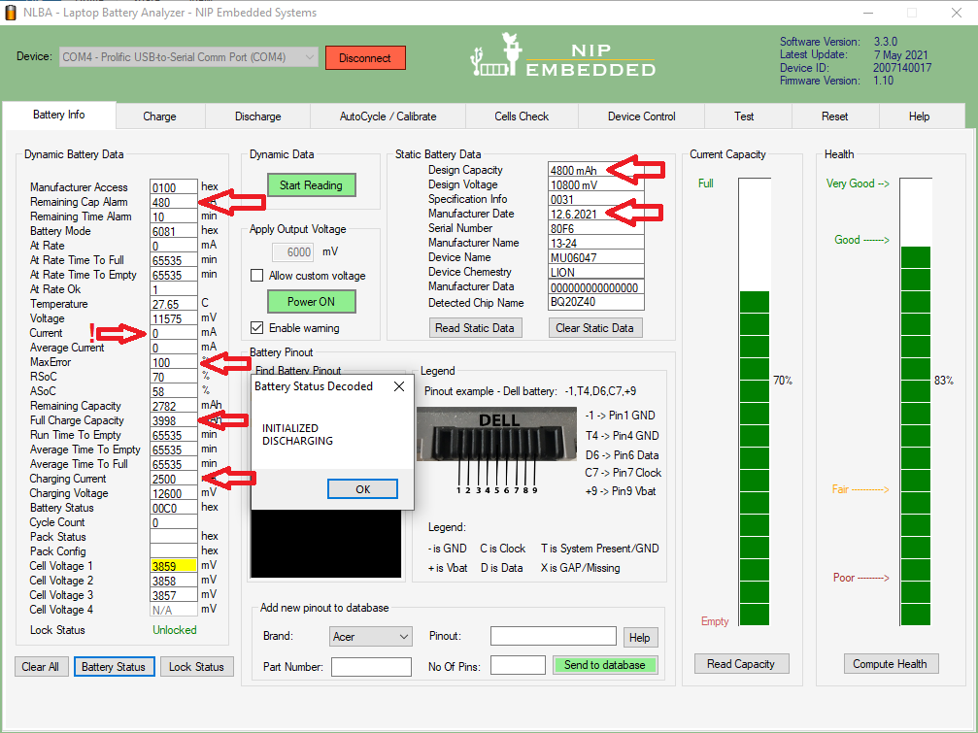Click the Dell battery connector image
The height and width of the screenshot is (733, 978).
pos(497,433)
